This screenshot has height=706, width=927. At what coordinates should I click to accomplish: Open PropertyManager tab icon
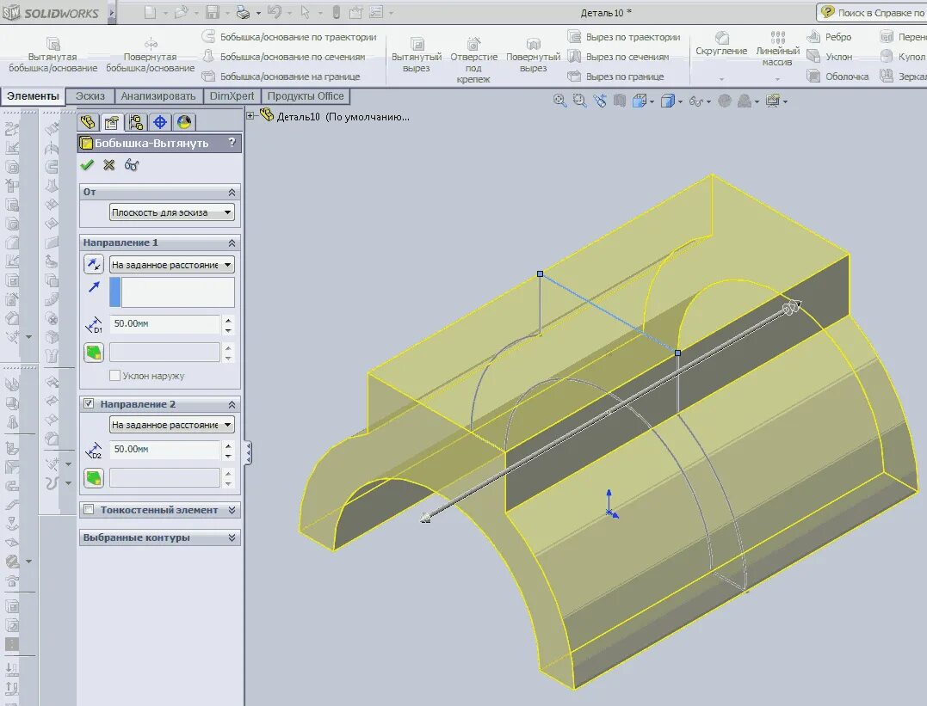[x=111, y=122]
